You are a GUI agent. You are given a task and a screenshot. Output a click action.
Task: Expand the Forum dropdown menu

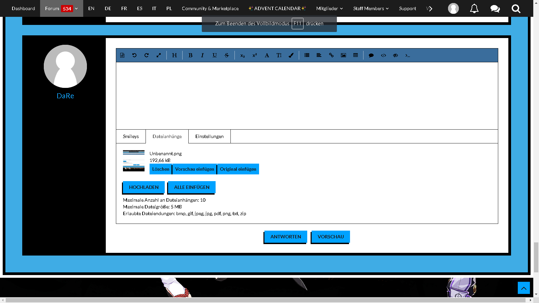[x=76, y=8]
